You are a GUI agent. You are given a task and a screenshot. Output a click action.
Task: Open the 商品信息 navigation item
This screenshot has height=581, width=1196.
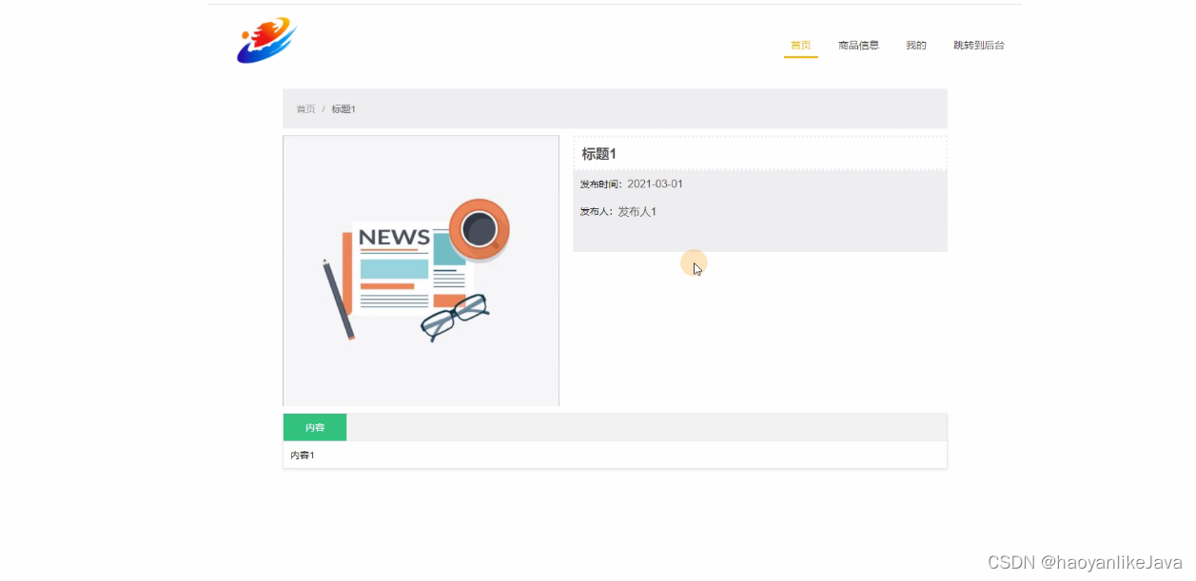[858, 45]
